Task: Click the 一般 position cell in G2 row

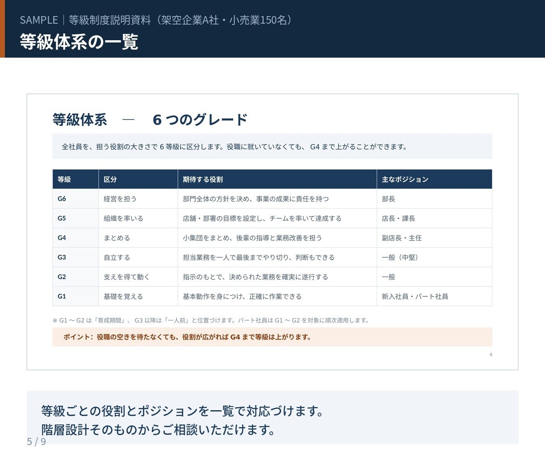Action: click(434, 277)
